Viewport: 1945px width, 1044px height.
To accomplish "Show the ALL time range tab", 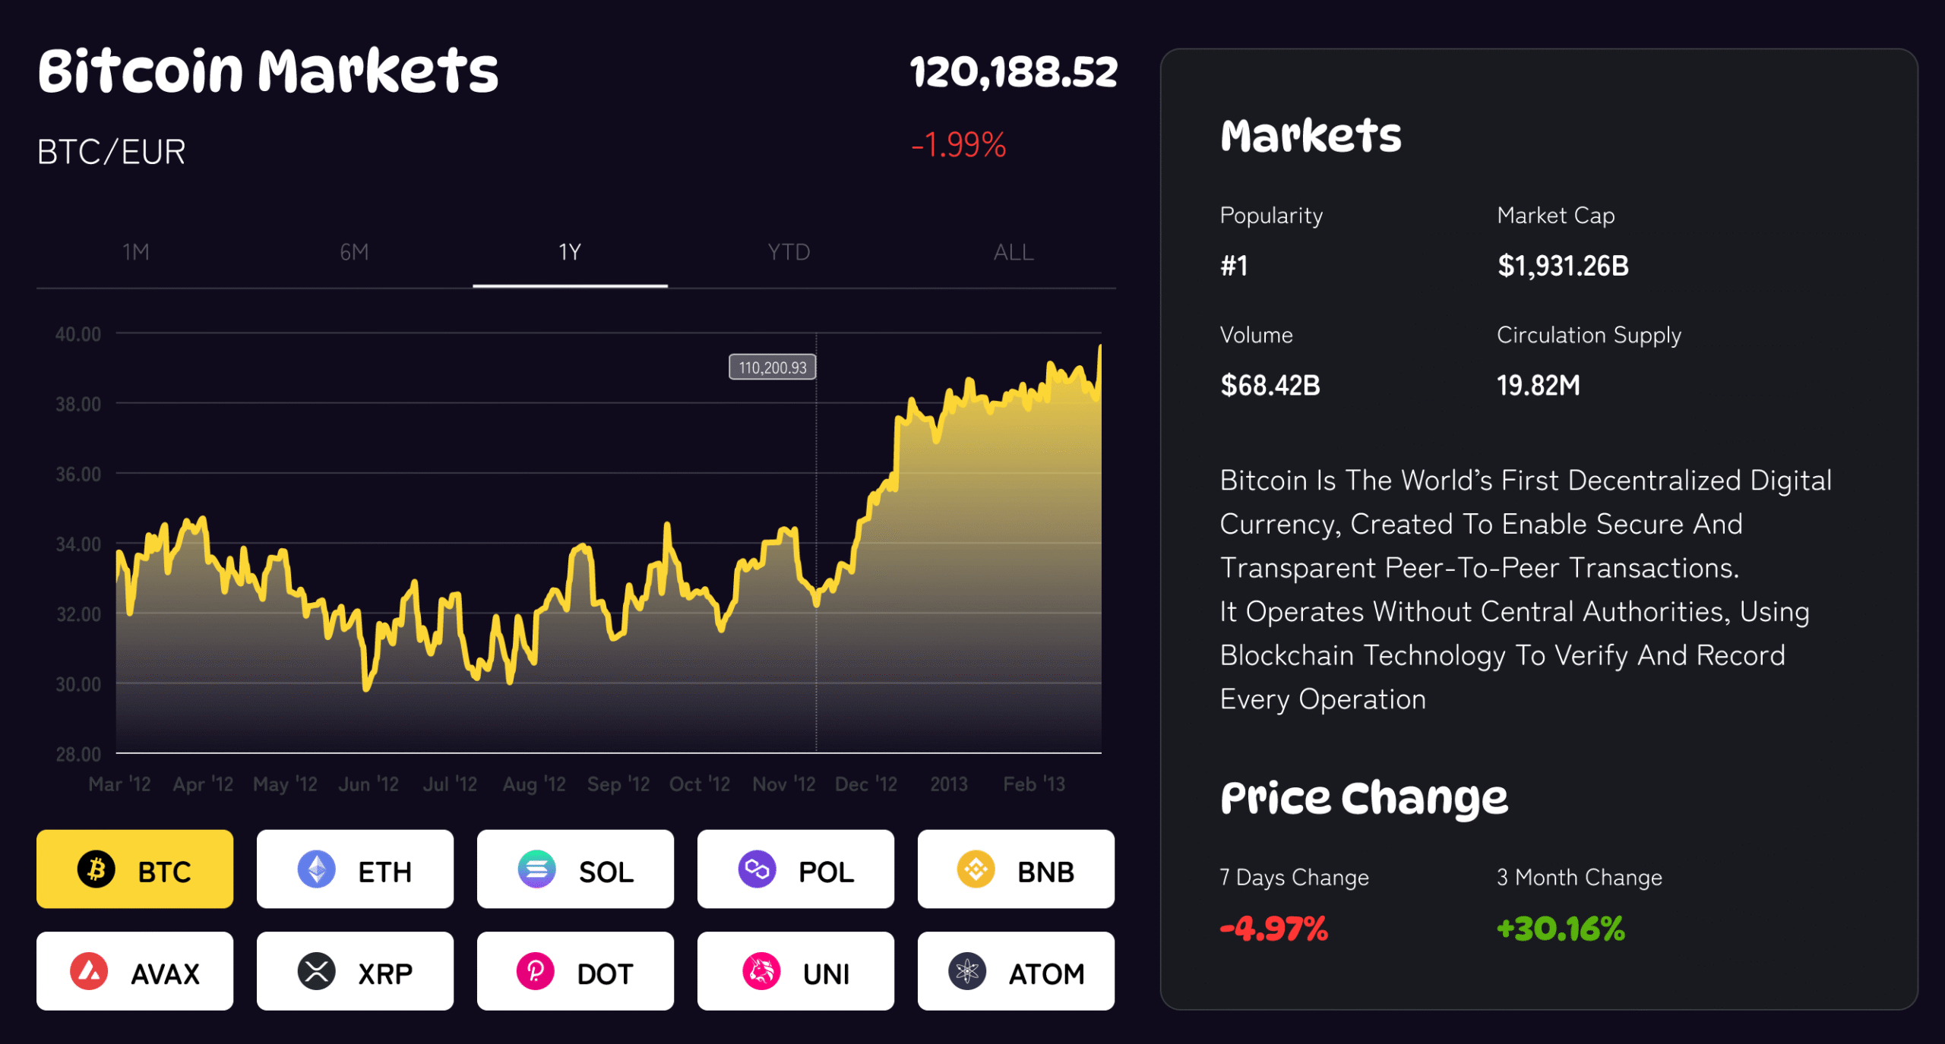I will pyautogui.click(x=1014, y=253).
